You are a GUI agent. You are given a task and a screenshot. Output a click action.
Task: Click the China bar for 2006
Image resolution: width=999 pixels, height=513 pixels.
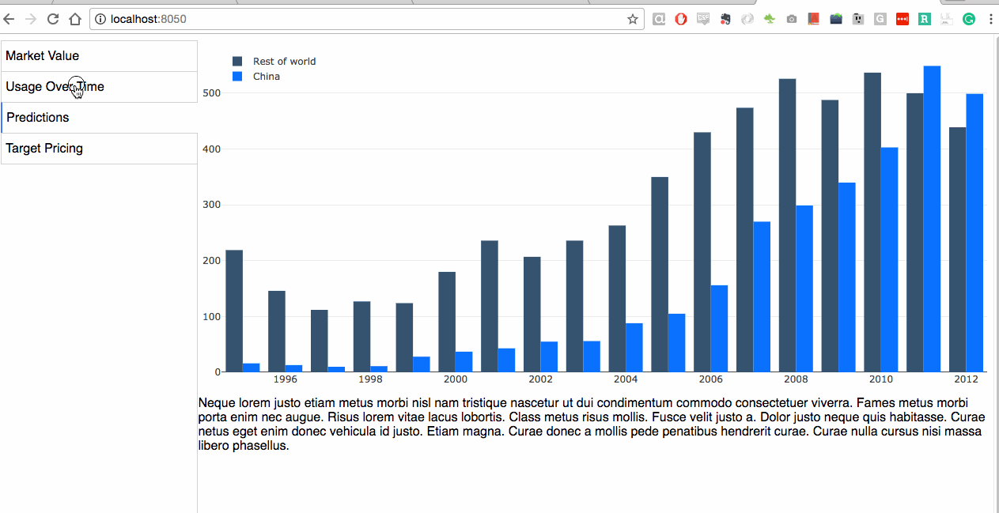(x=719, y=329)
